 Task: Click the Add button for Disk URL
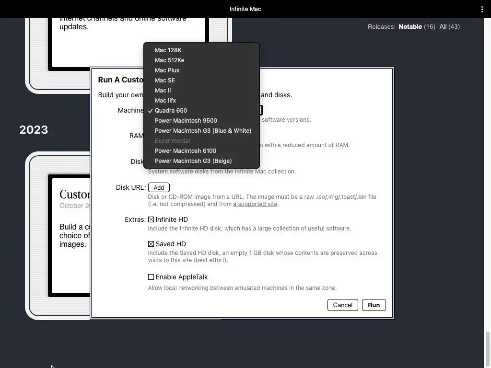(x=159, y=187)
